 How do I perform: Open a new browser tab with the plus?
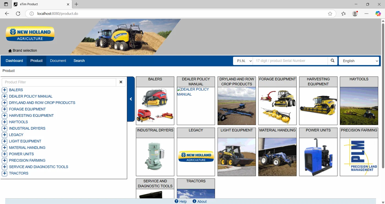76,4
